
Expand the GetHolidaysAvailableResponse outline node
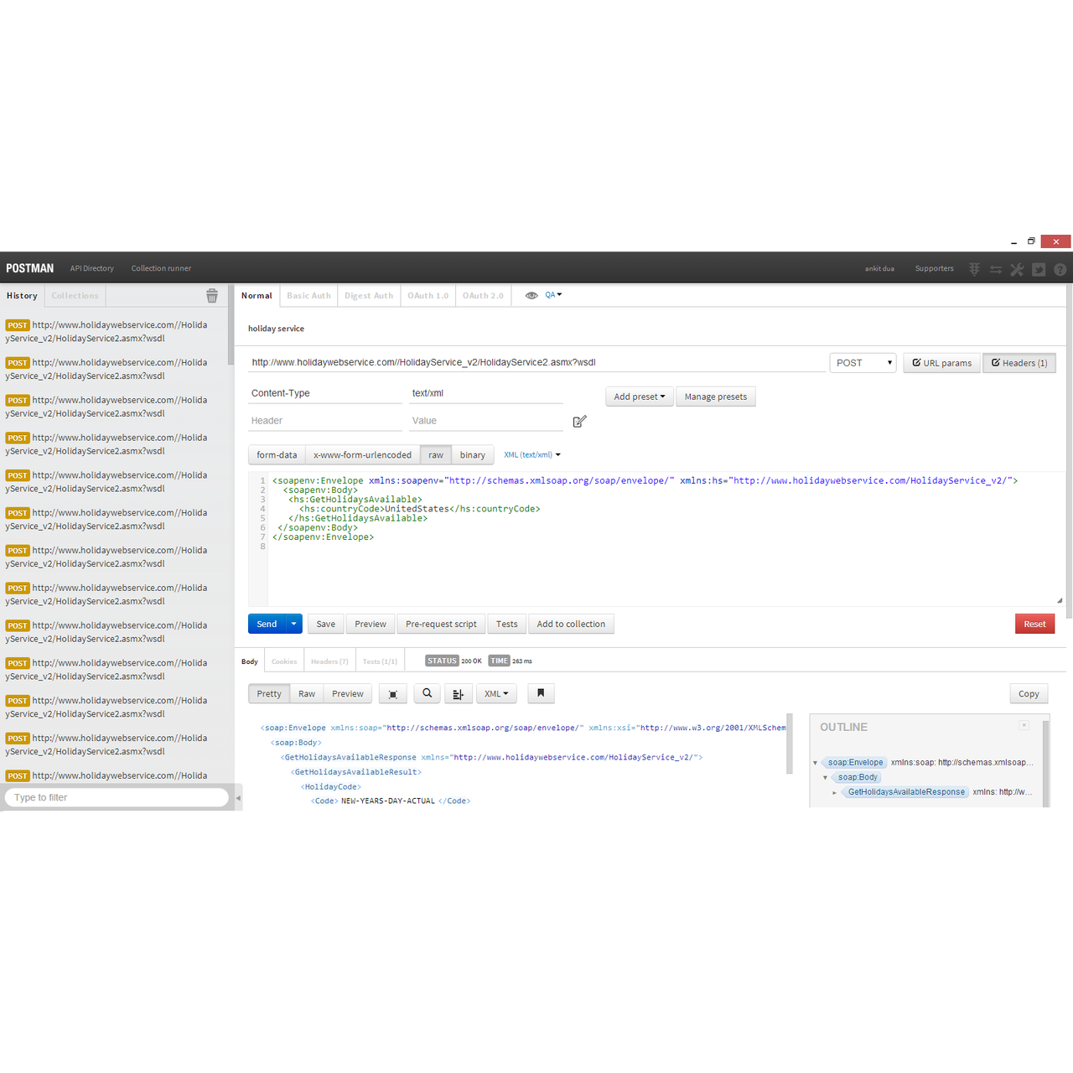pos(834,792)
